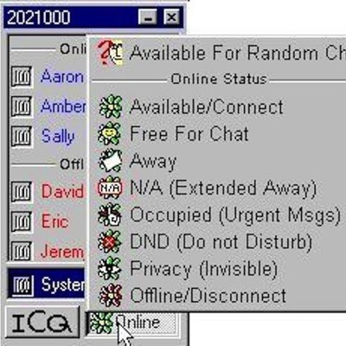Select offline contact David
Screen dimensions: 346x346
point(61,191)
